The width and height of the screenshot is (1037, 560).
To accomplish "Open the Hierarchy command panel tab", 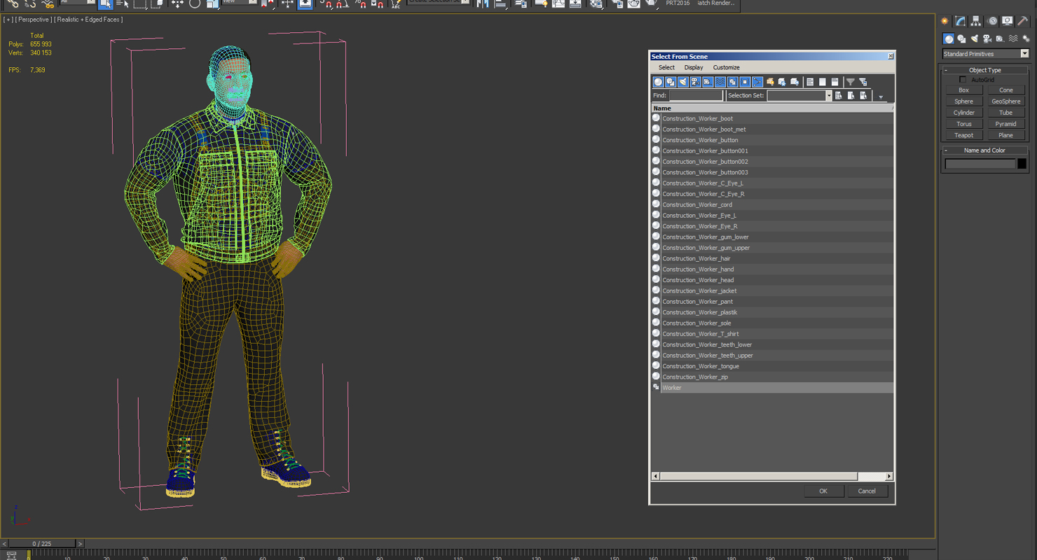I will (x=976, y=21).
